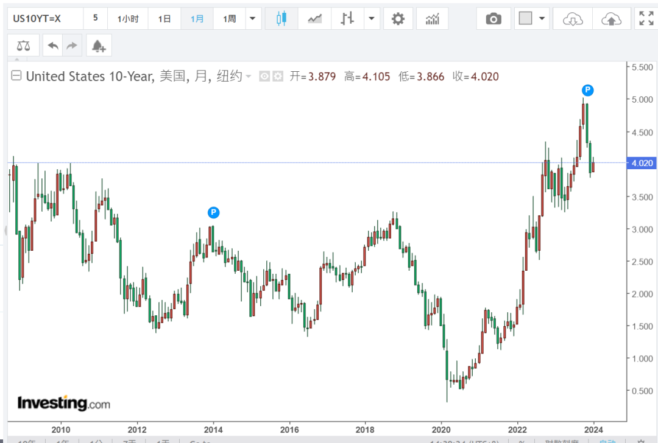Take a chart snapshot with camera
The width and height of the screenshot is (658, 443).
[x=493, y=19]
